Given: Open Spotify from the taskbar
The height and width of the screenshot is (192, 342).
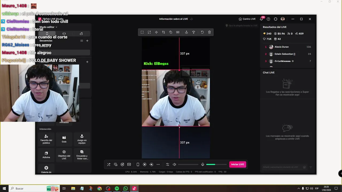Looking at the screenshot, I should coord(117,189).
